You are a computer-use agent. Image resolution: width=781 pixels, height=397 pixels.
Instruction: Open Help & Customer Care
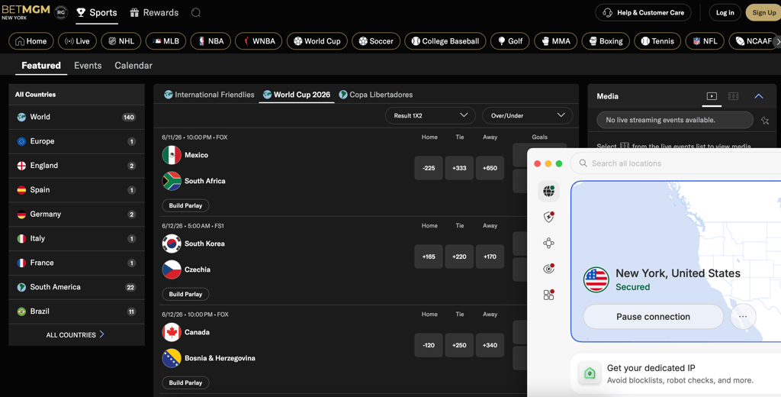(x=643, y=12)
